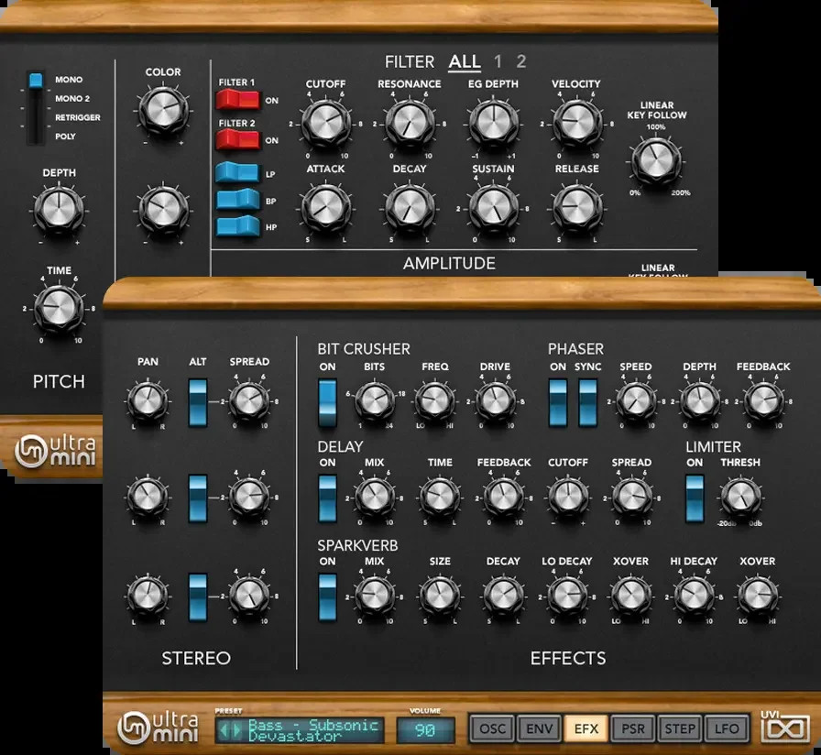Click the Bit Crusher BITS knob
Screen dimensions: 821x755
click(375, 401)
